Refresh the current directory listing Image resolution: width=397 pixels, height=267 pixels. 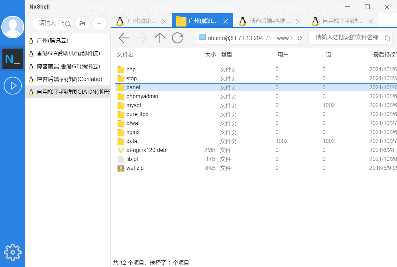[177, 38]
